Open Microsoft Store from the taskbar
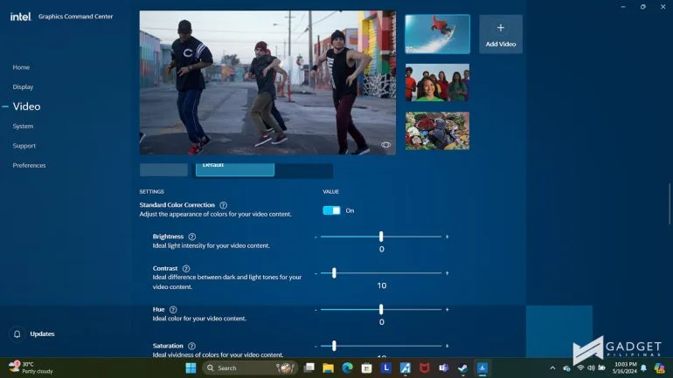This screenshot has height=378, width=673. (x=366, y=368)
